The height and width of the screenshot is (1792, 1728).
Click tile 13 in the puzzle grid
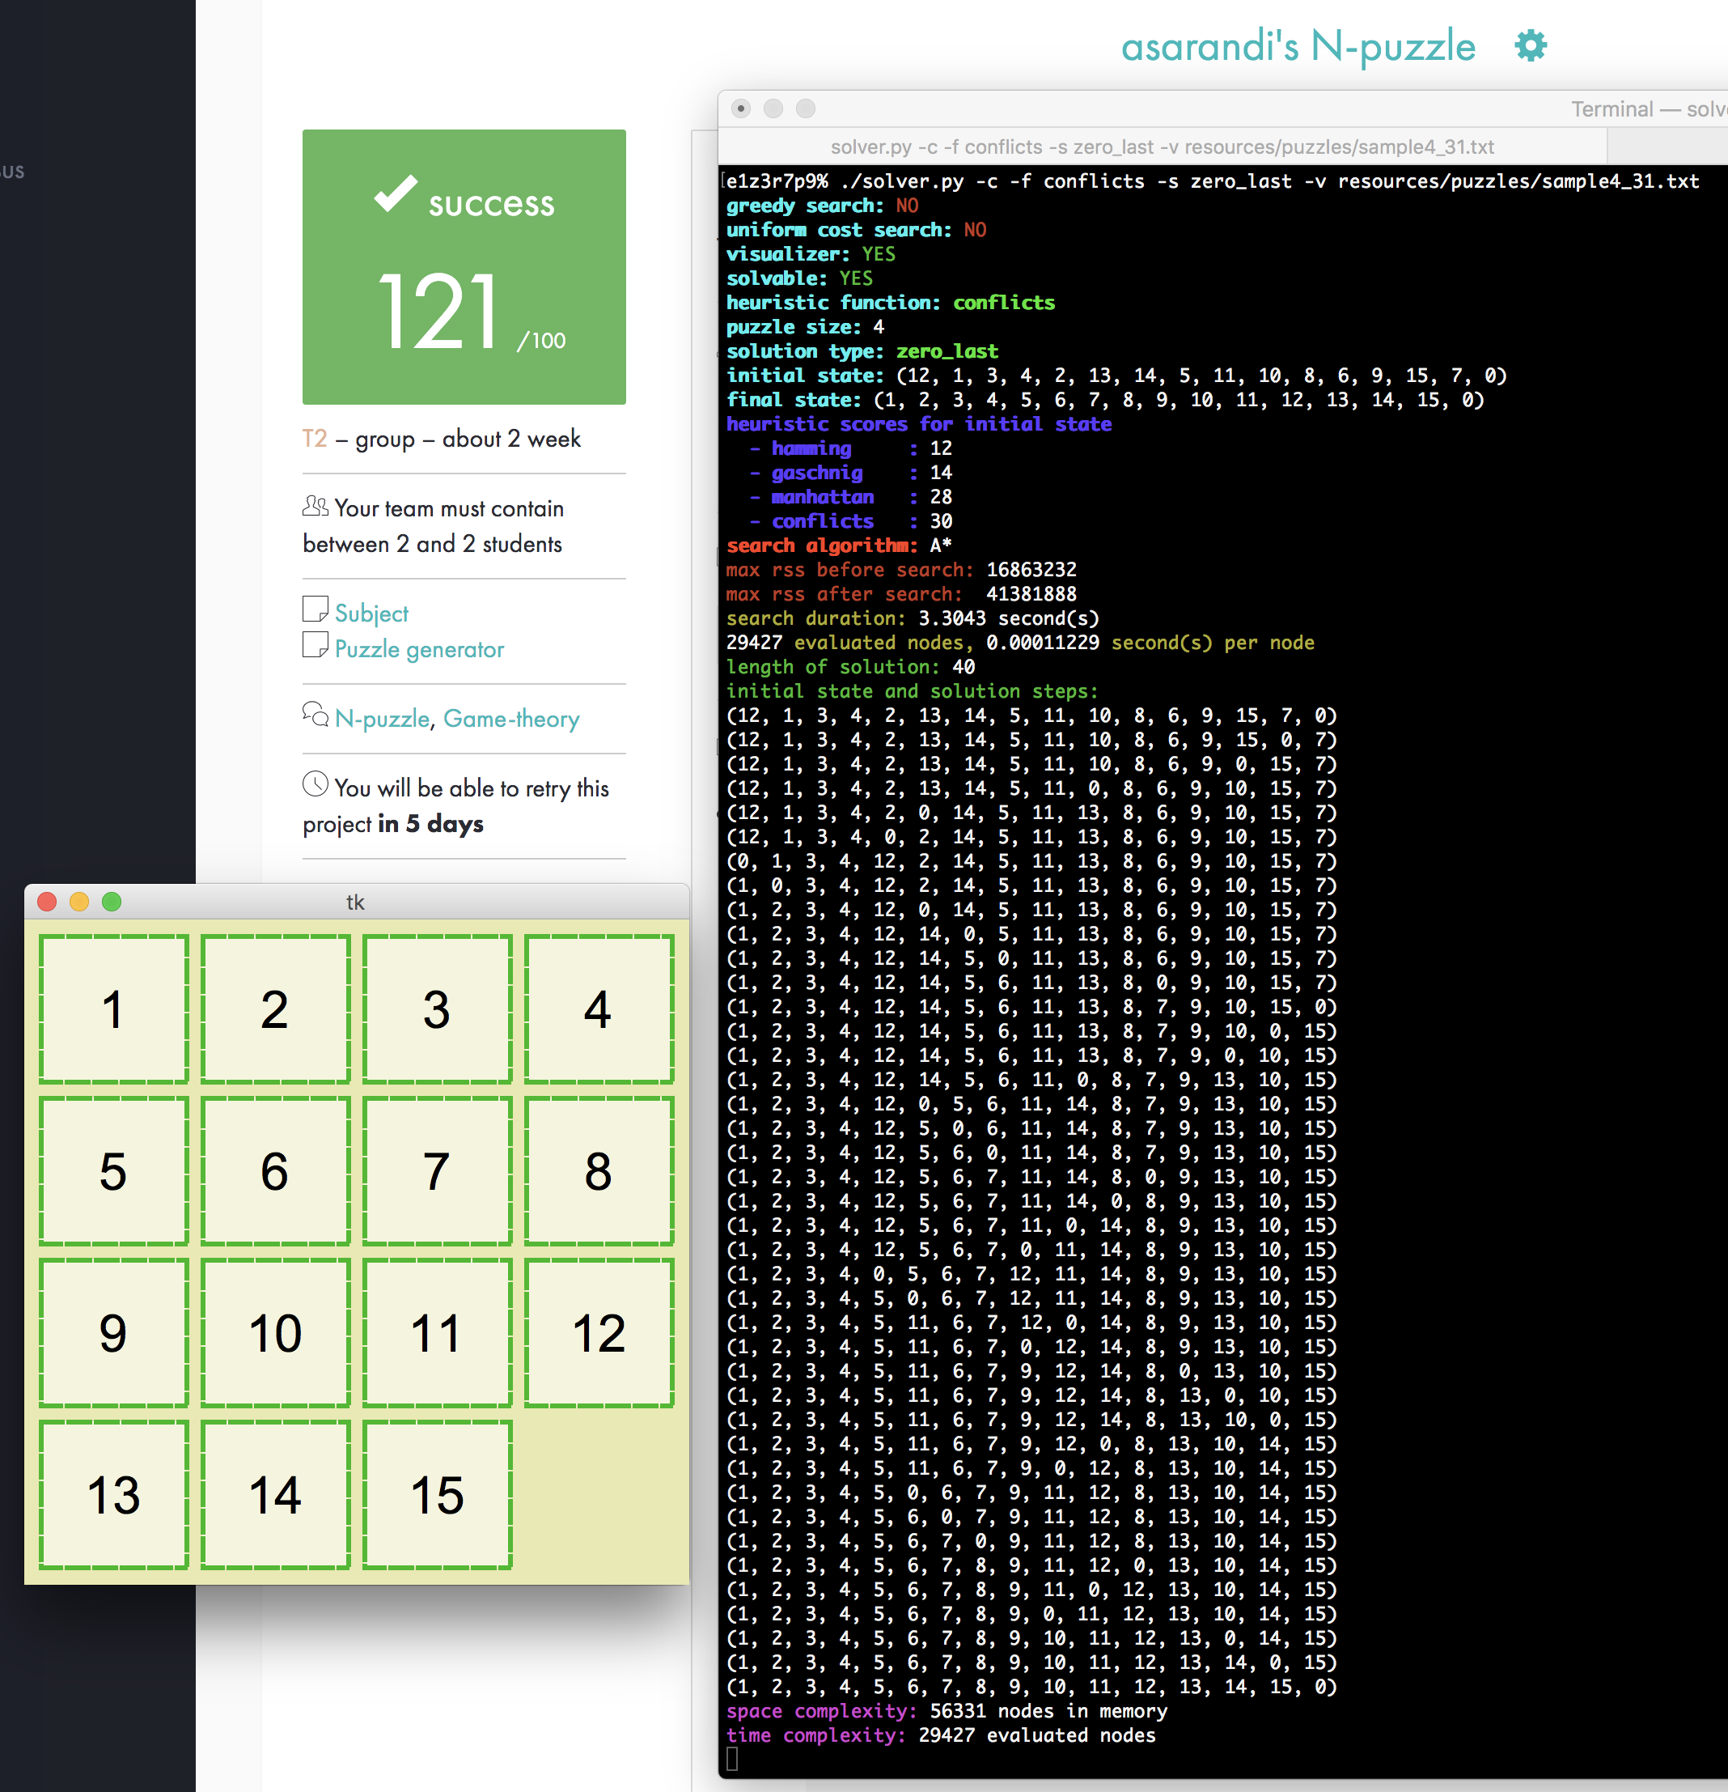click(x=113, y=1494)
